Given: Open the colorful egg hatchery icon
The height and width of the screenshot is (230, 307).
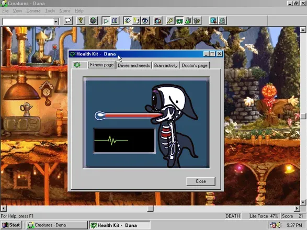Looking at the screenshot, I should [x=158, y=20].
